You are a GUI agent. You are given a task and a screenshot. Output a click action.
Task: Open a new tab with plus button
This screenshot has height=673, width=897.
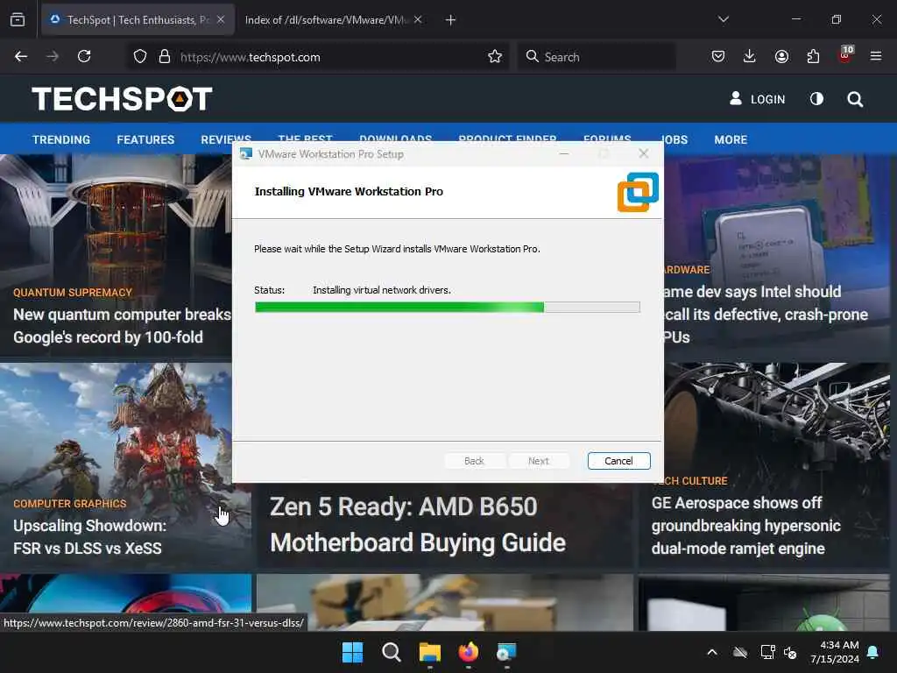click(451, 20)
